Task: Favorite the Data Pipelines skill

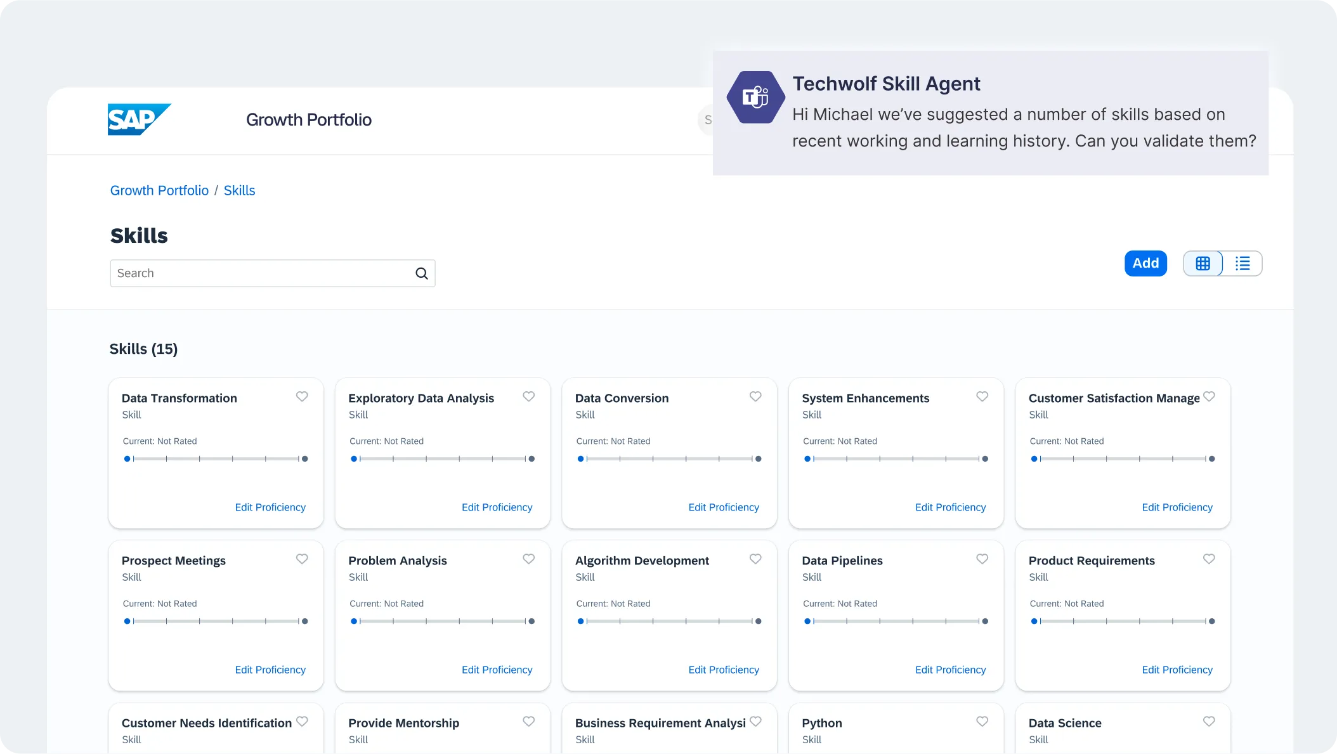Action: click(982, 559)
